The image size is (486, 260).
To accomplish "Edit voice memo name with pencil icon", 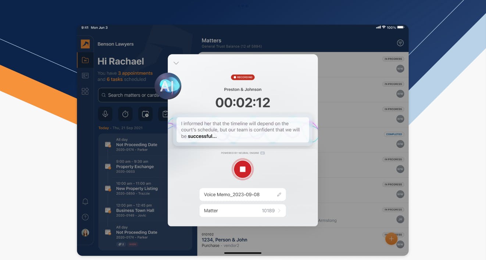I will pos(279,195).
